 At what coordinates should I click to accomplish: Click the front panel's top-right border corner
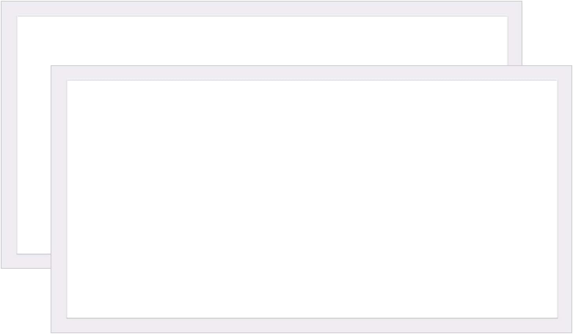tap(564, 73)
